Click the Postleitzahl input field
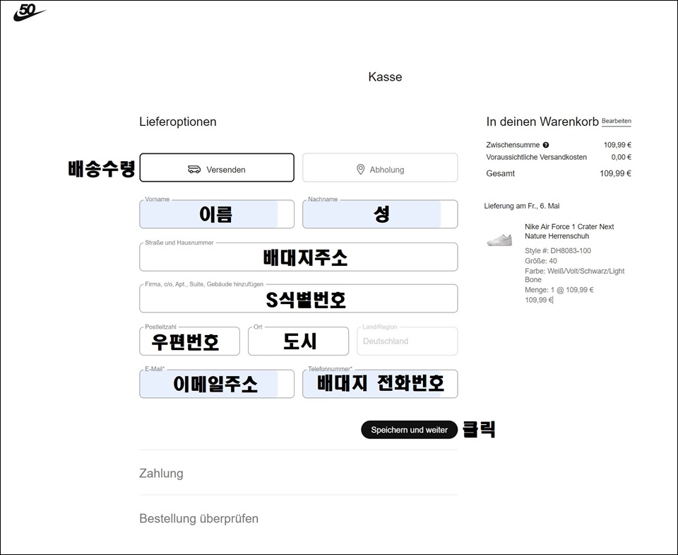Viewport: 678px width, 555px height. click(189, 341)
